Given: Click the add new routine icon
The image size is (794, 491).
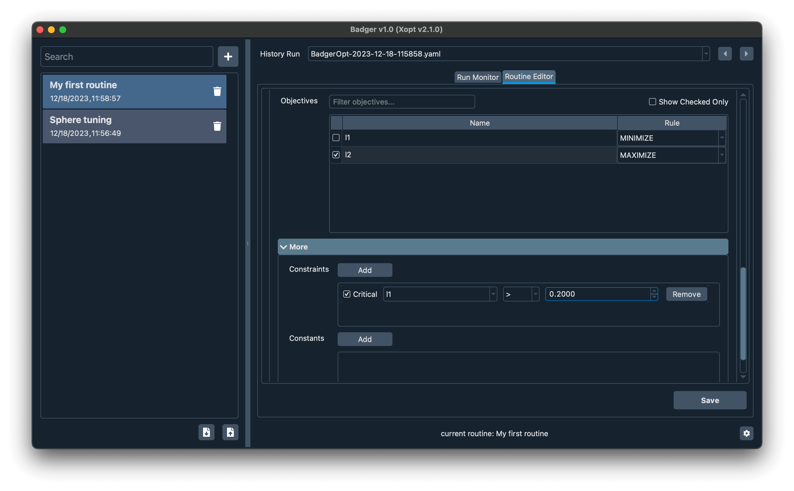Looking at the screenshot, I should [x=227, y=56].
